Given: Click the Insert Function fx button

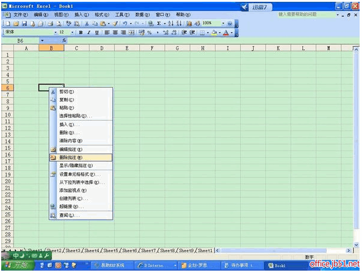Looking at the screenshot, I should click(64, 41).
